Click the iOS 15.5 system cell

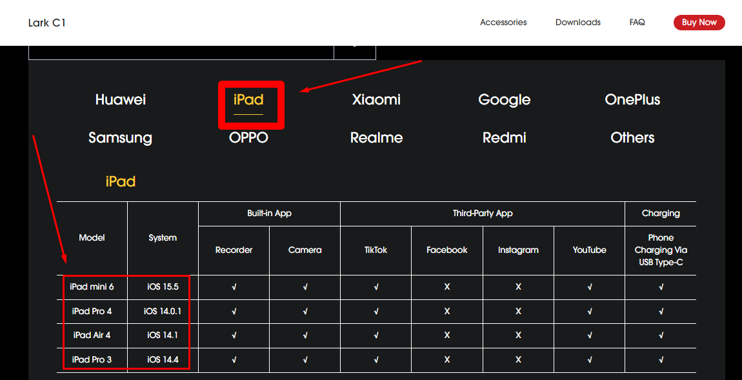(x=163, y=287)
